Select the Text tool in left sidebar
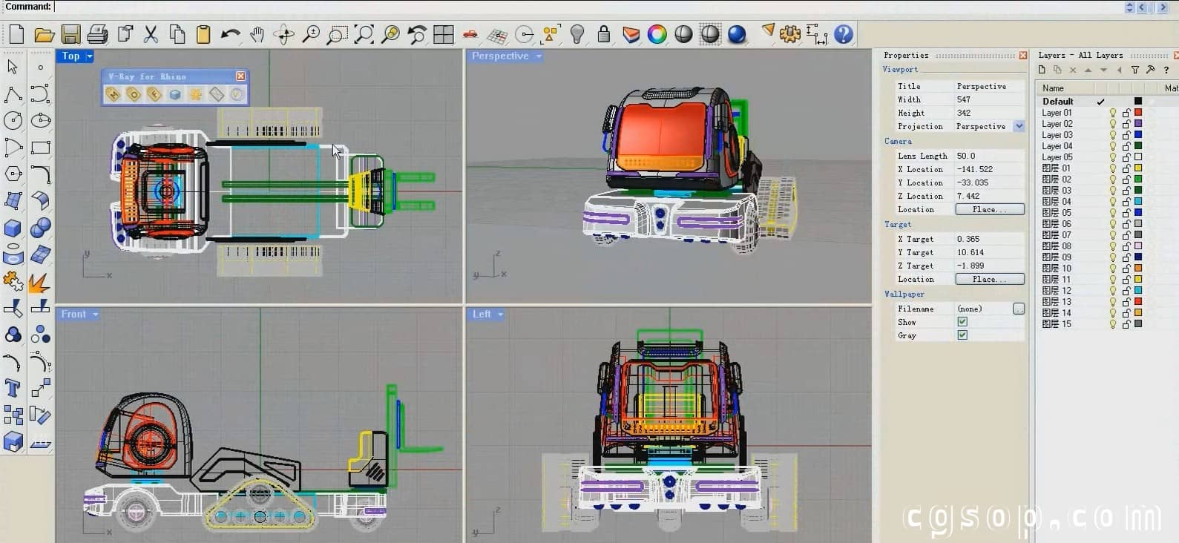 point(13,388)
